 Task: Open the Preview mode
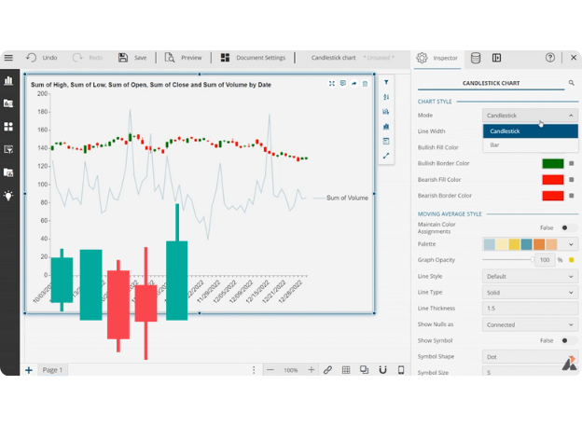pos(184,58)
